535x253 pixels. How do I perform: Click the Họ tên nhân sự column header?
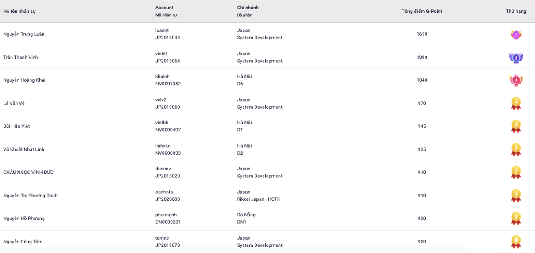pos(19,11)
